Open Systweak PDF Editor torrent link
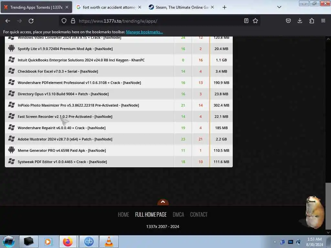The height and width of the screenshot is (248, 331). click(62, 162)
